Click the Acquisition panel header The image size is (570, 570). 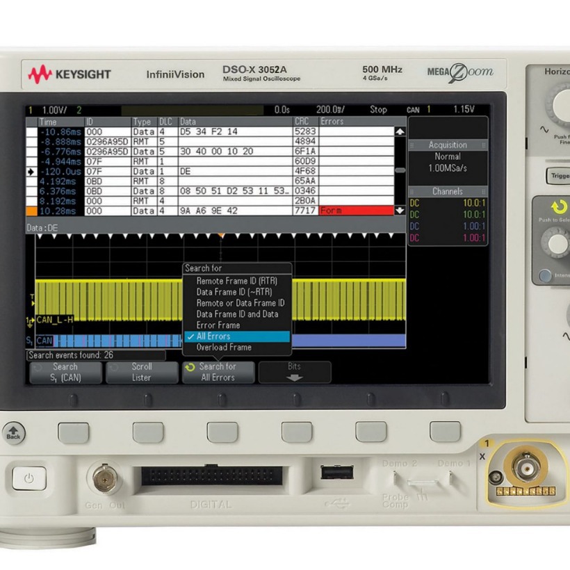(448, 145)
